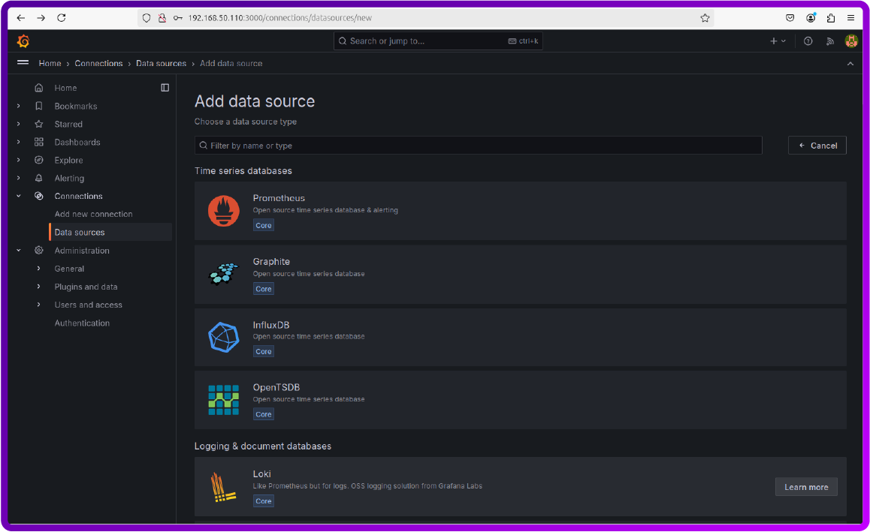
Task: Open the Help question mark icon
Action: (x=808, y=41)
